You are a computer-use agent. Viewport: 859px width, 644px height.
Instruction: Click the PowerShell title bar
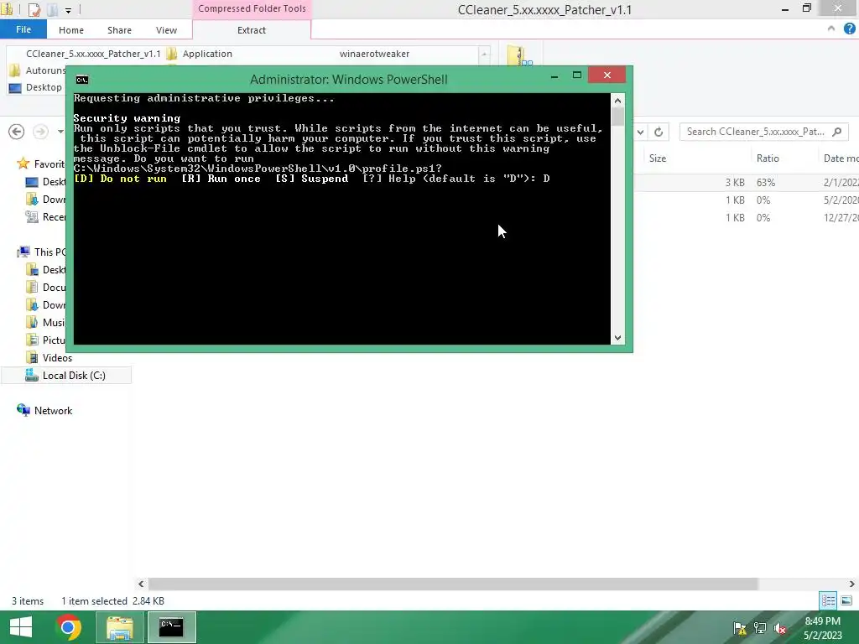click(348, 80)
